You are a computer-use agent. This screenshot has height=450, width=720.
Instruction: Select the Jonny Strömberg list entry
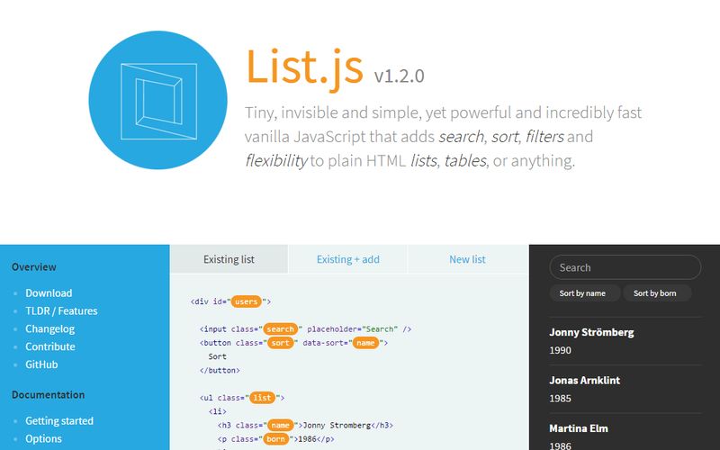click(x=591, y=332)
